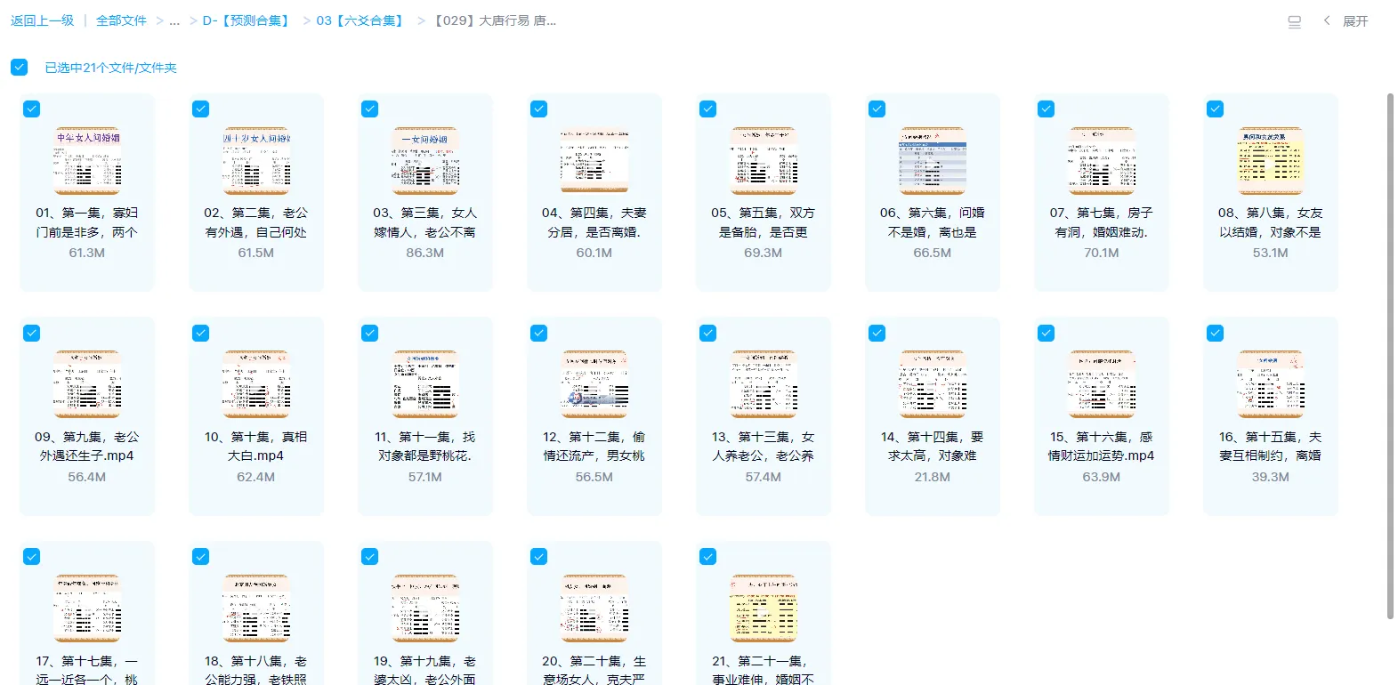The height and width of the screenshot is (685, 1398).
Task: Click the list view toggle icon
Action: point(1295,22)
